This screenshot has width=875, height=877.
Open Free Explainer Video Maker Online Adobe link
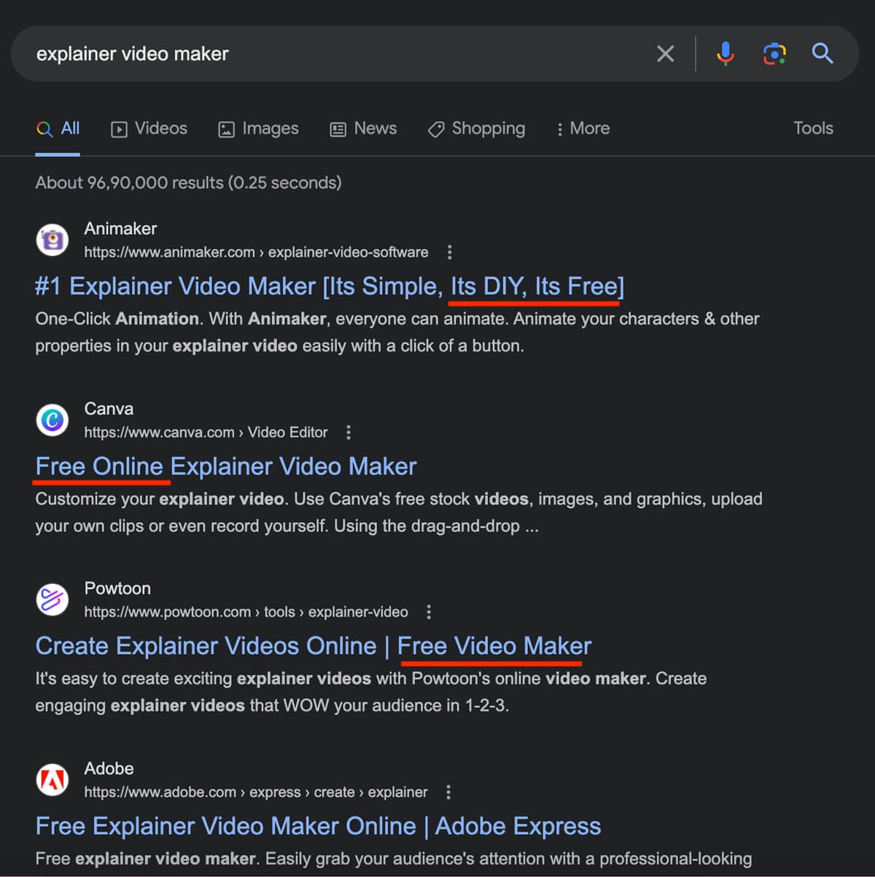tap(318, 826)
